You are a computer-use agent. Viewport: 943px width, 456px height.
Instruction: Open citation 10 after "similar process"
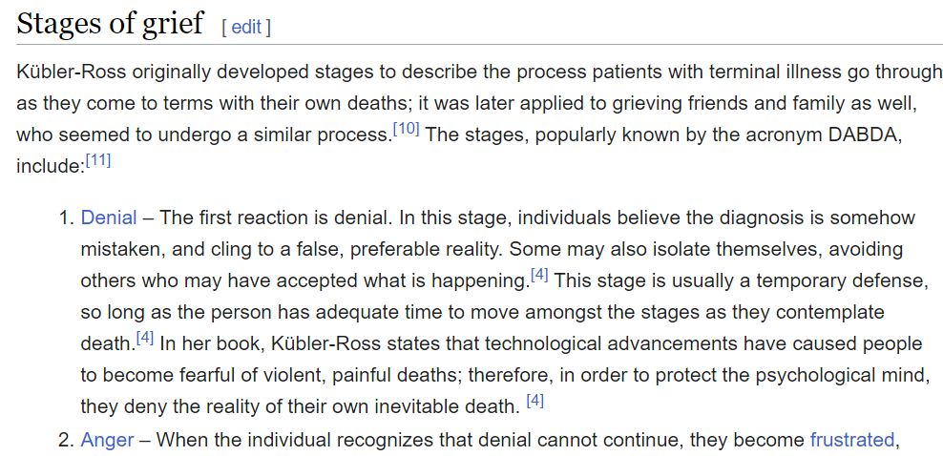406,129
